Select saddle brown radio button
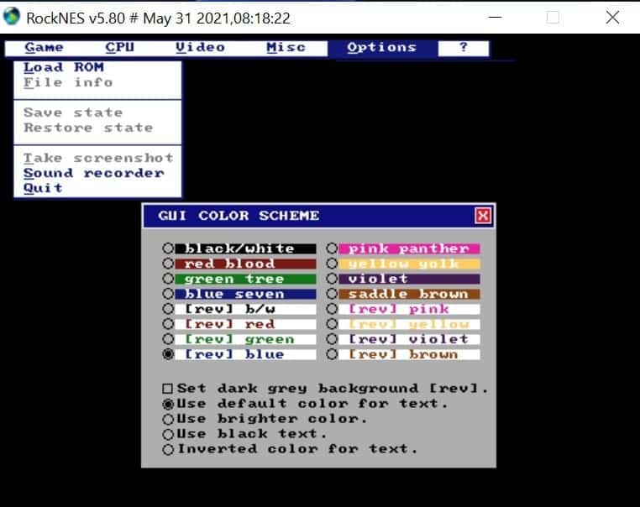 click(x=332, y=293)
